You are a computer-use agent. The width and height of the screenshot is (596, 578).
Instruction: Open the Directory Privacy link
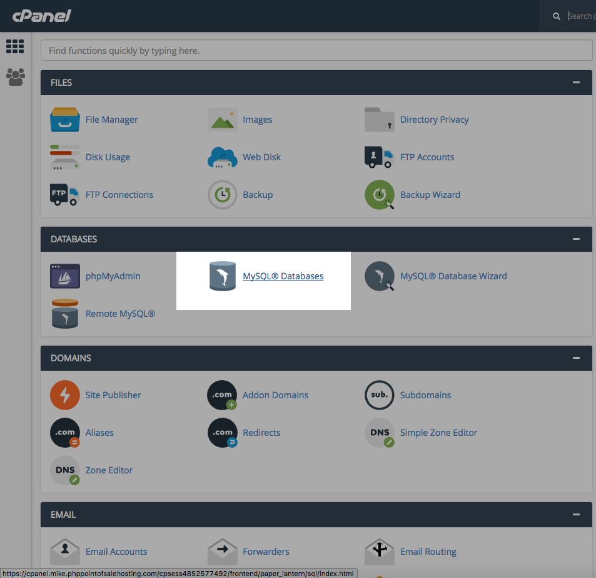[x=434, y=120]
